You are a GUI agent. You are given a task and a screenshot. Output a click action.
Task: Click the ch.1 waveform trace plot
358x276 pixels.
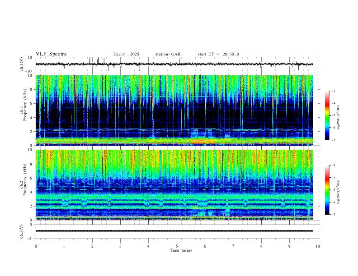click(x=174, y=64)
